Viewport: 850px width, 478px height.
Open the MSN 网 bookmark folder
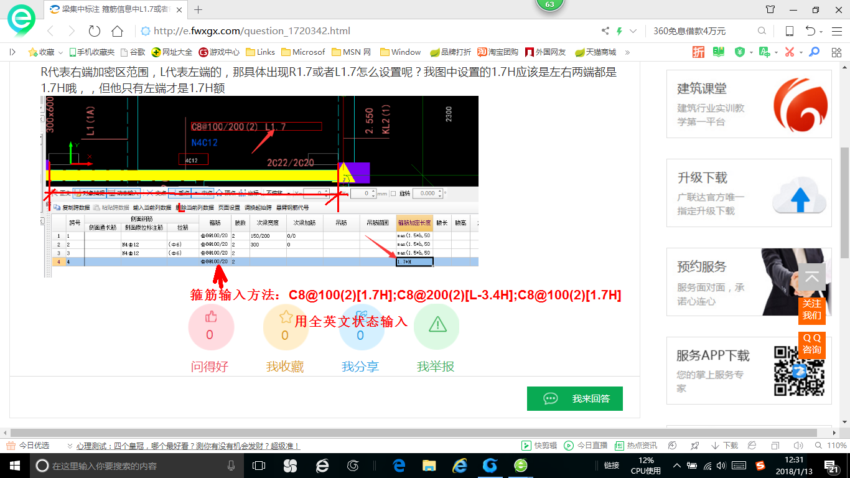(352, 52)
